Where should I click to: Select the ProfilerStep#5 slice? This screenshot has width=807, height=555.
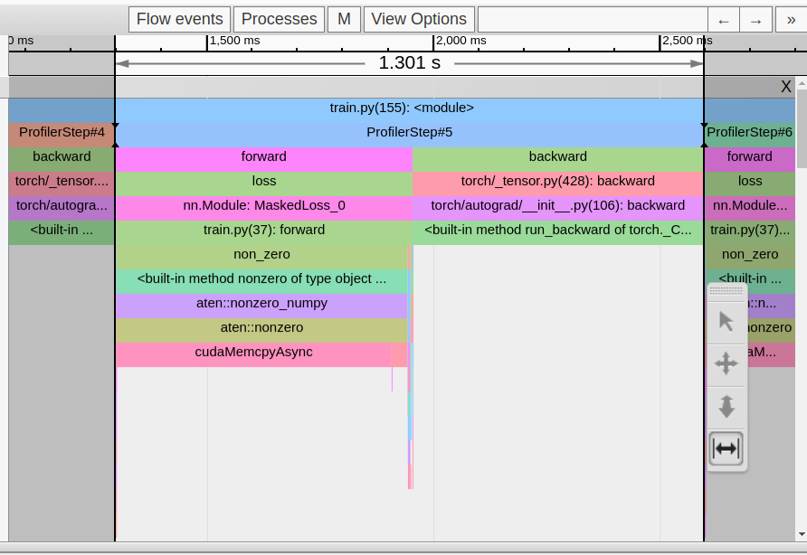(409, 132)
